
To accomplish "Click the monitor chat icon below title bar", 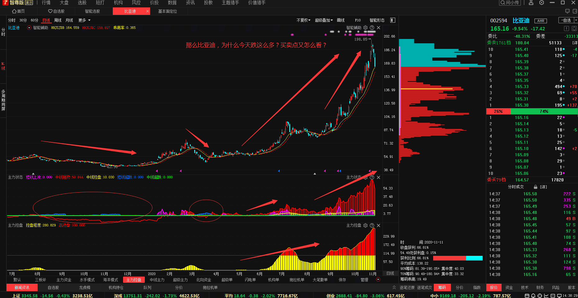I will (567, 11).
